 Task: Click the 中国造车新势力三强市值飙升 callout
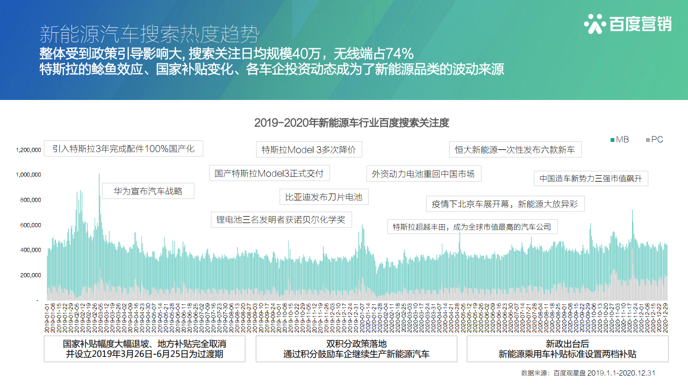point(591,178)
